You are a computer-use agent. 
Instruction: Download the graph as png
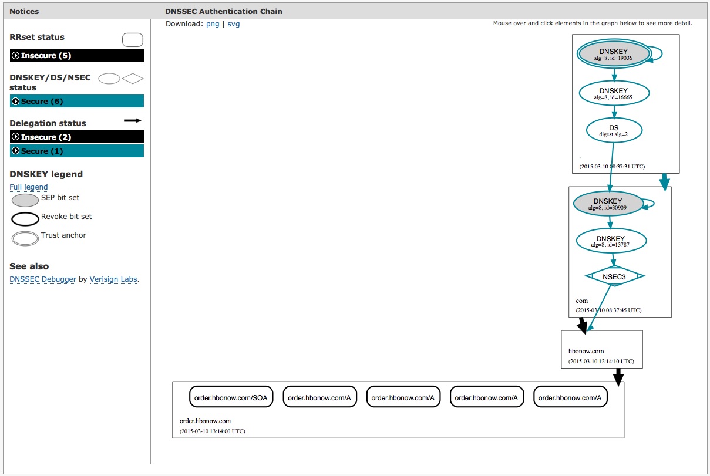click(x=213, y=24)
